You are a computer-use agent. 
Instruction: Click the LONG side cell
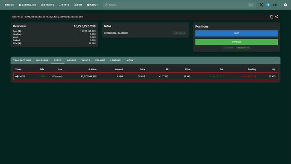[x=42, y=76]
